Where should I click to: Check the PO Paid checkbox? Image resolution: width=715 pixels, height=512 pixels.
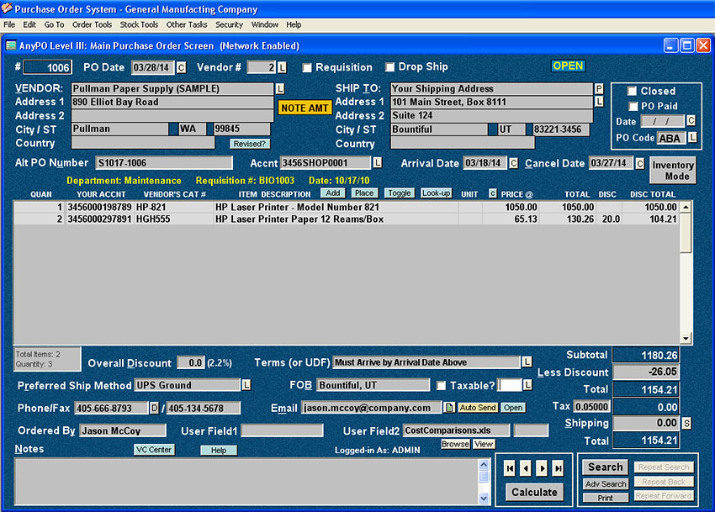633,106
